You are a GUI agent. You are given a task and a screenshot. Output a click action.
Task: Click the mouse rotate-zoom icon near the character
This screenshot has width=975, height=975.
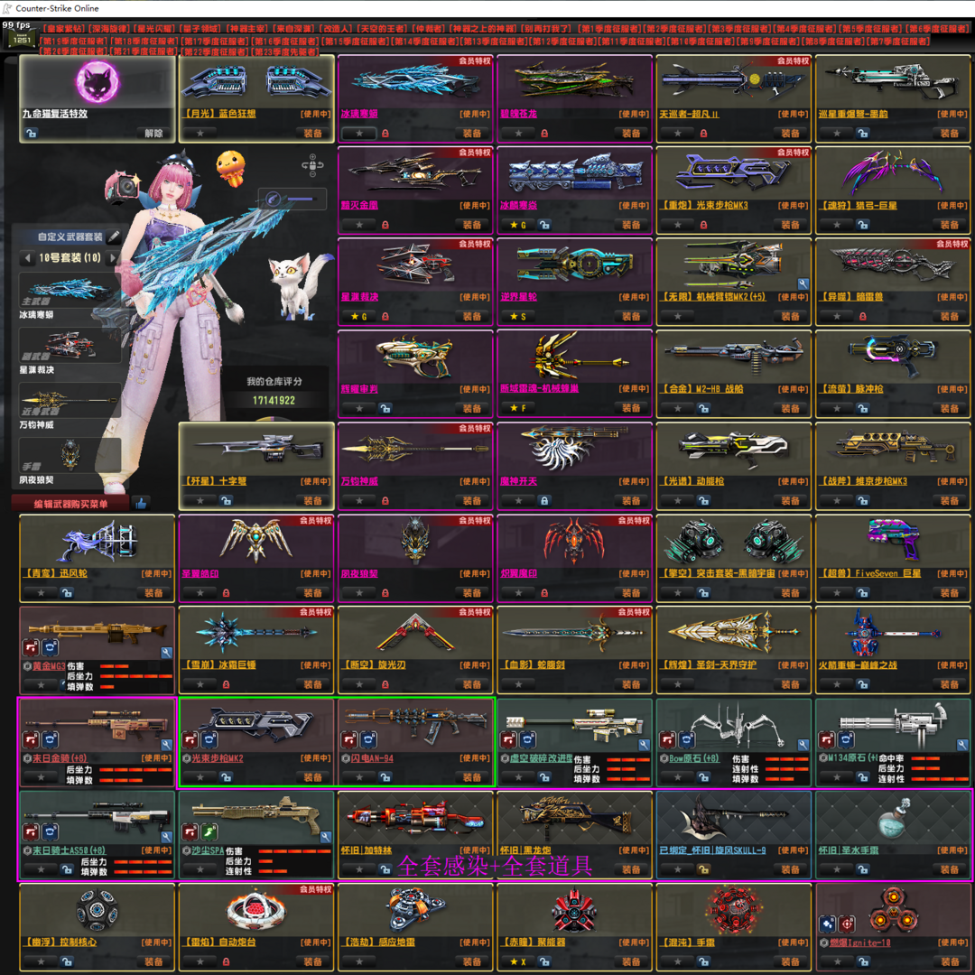pyautogui.click(x=312, y=165)
